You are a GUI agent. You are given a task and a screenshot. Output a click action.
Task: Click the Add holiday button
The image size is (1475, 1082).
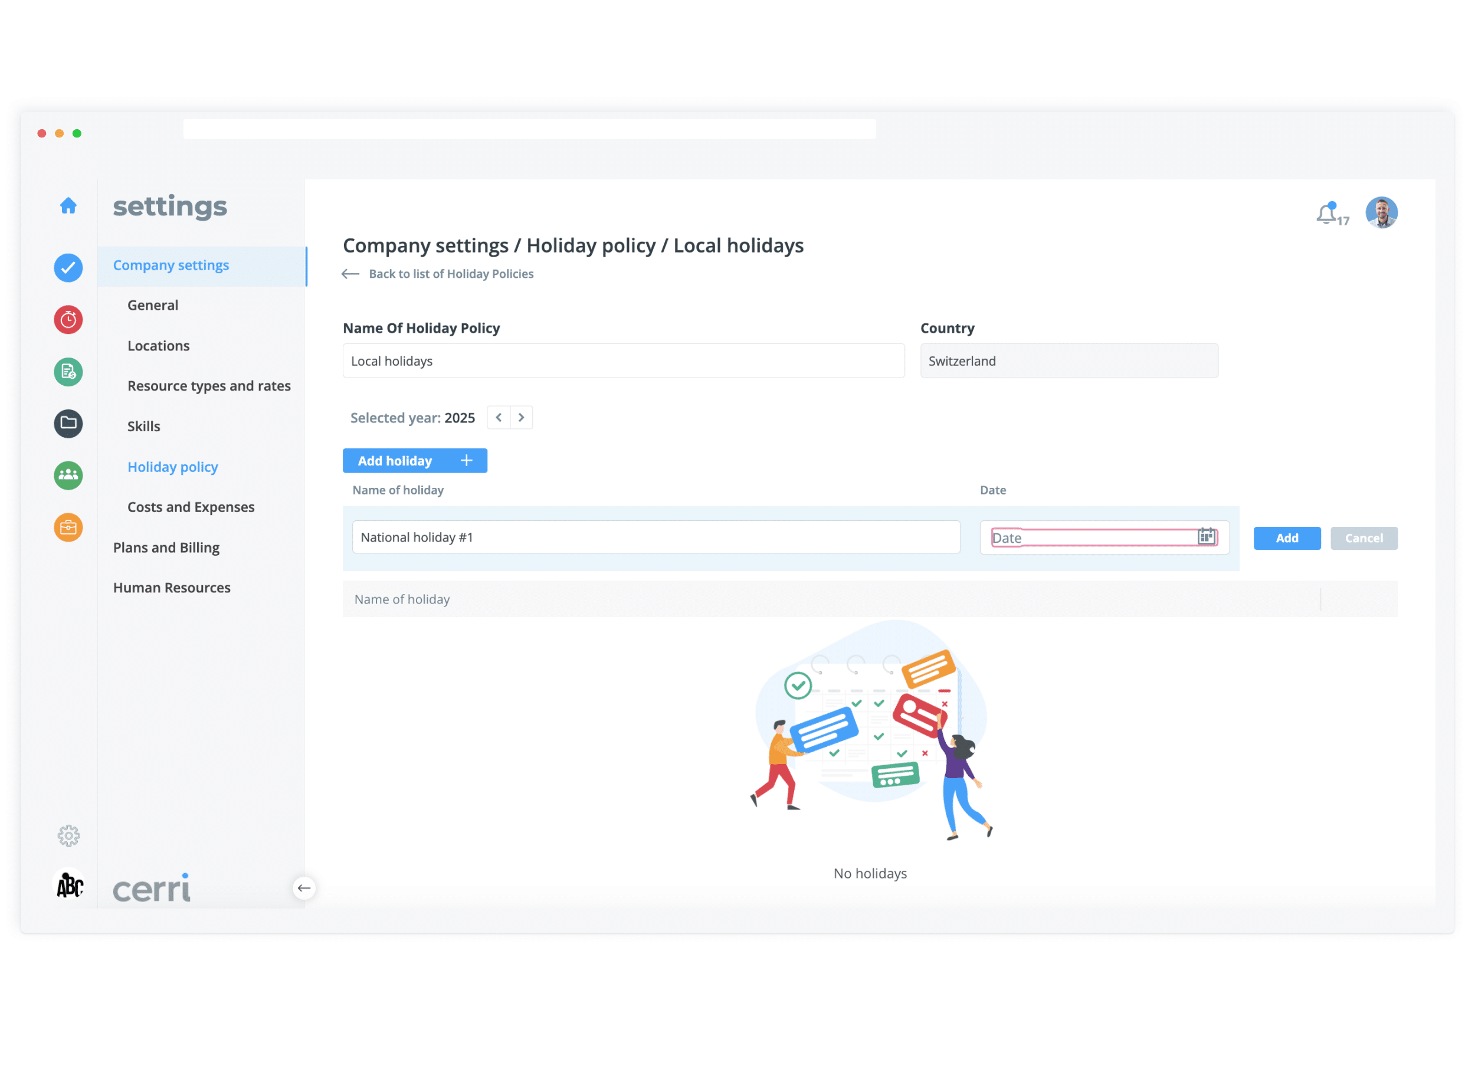415,461
